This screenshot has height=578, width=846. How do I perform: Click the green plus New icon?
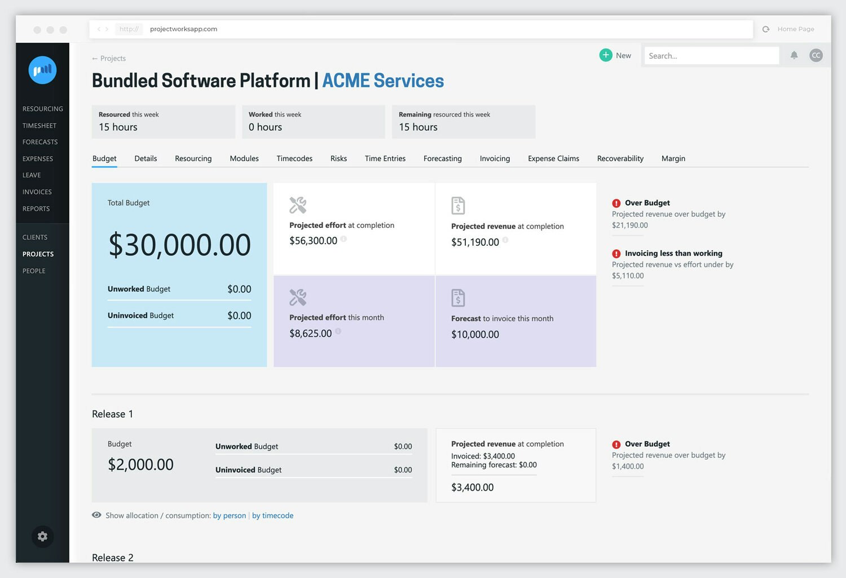coord(606,55)
